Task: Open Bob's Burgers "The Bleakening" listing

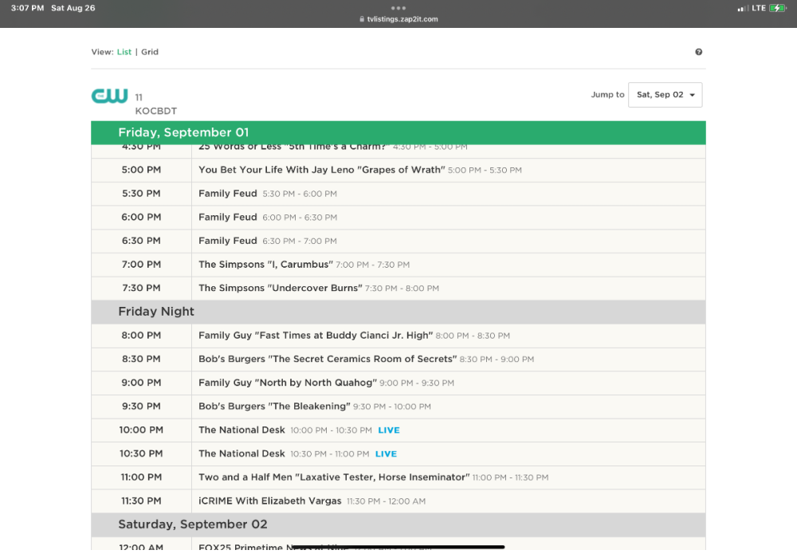Action: (x=274, y=406)
